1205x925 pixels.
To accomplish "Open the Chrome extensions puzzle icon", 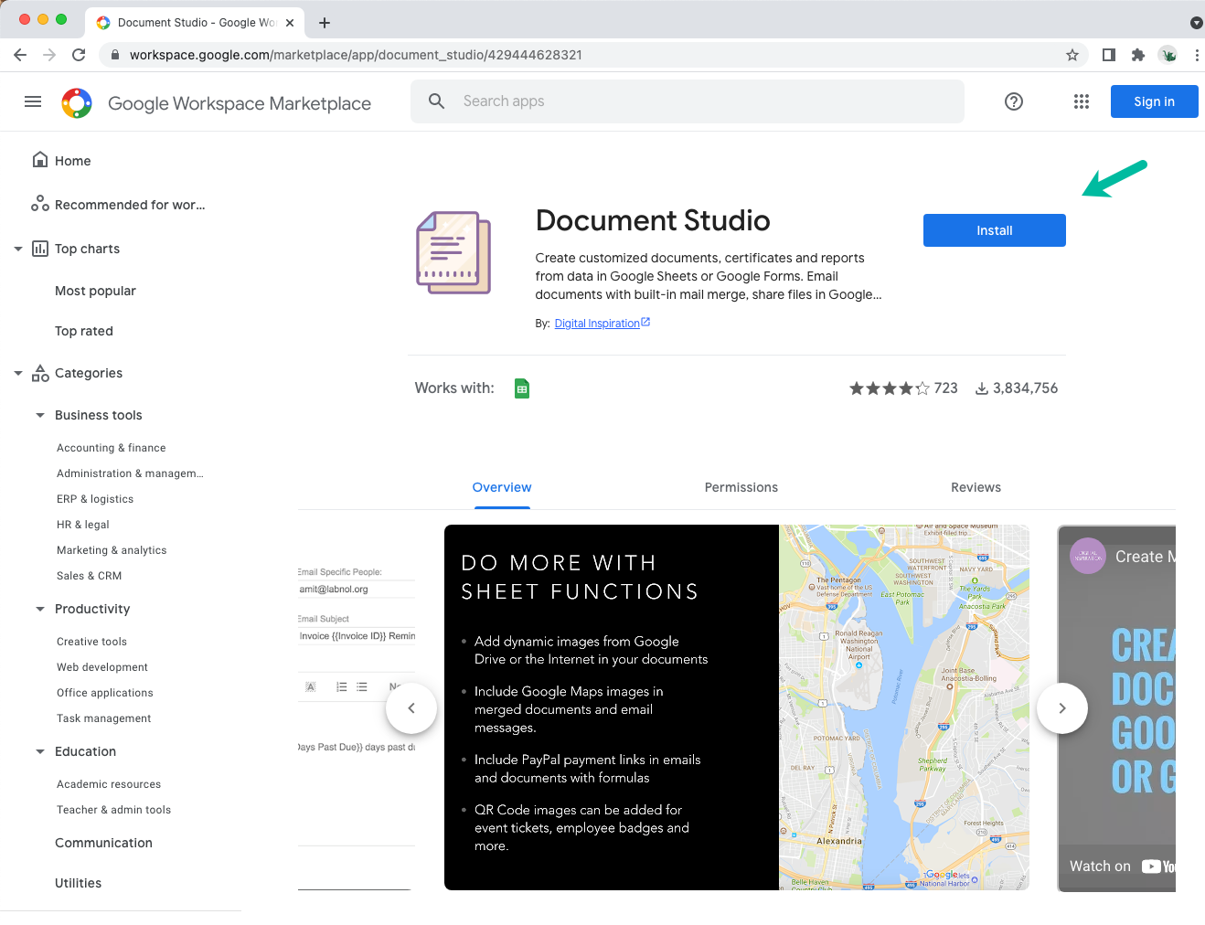I will point(1138,55).
